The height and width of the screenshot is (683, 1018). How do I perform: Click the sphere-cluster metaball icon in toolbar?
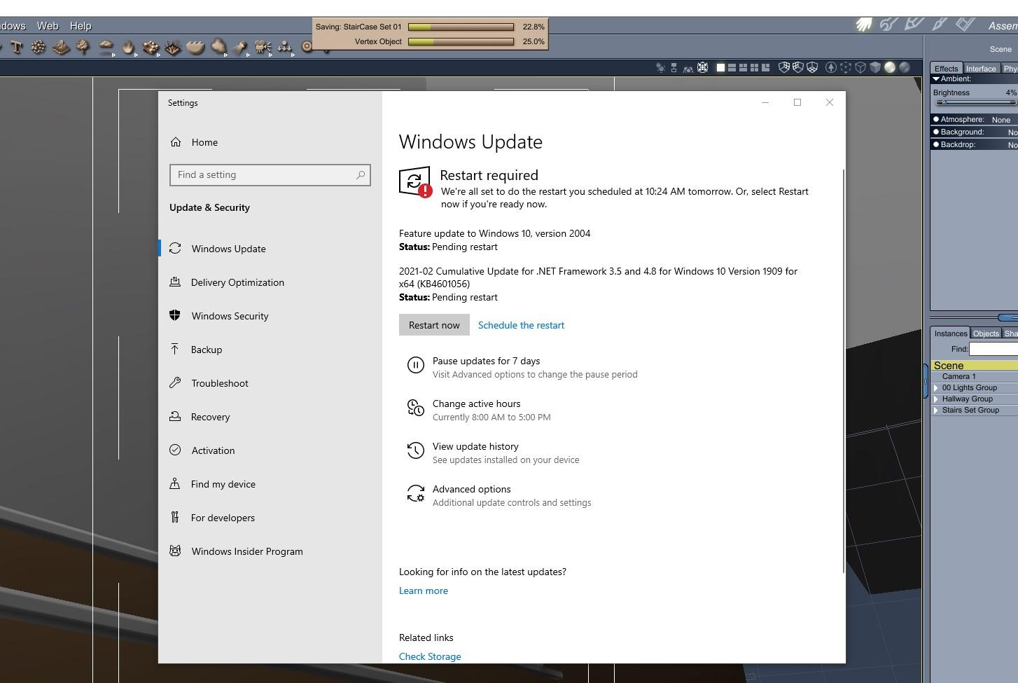click(39, 48)
